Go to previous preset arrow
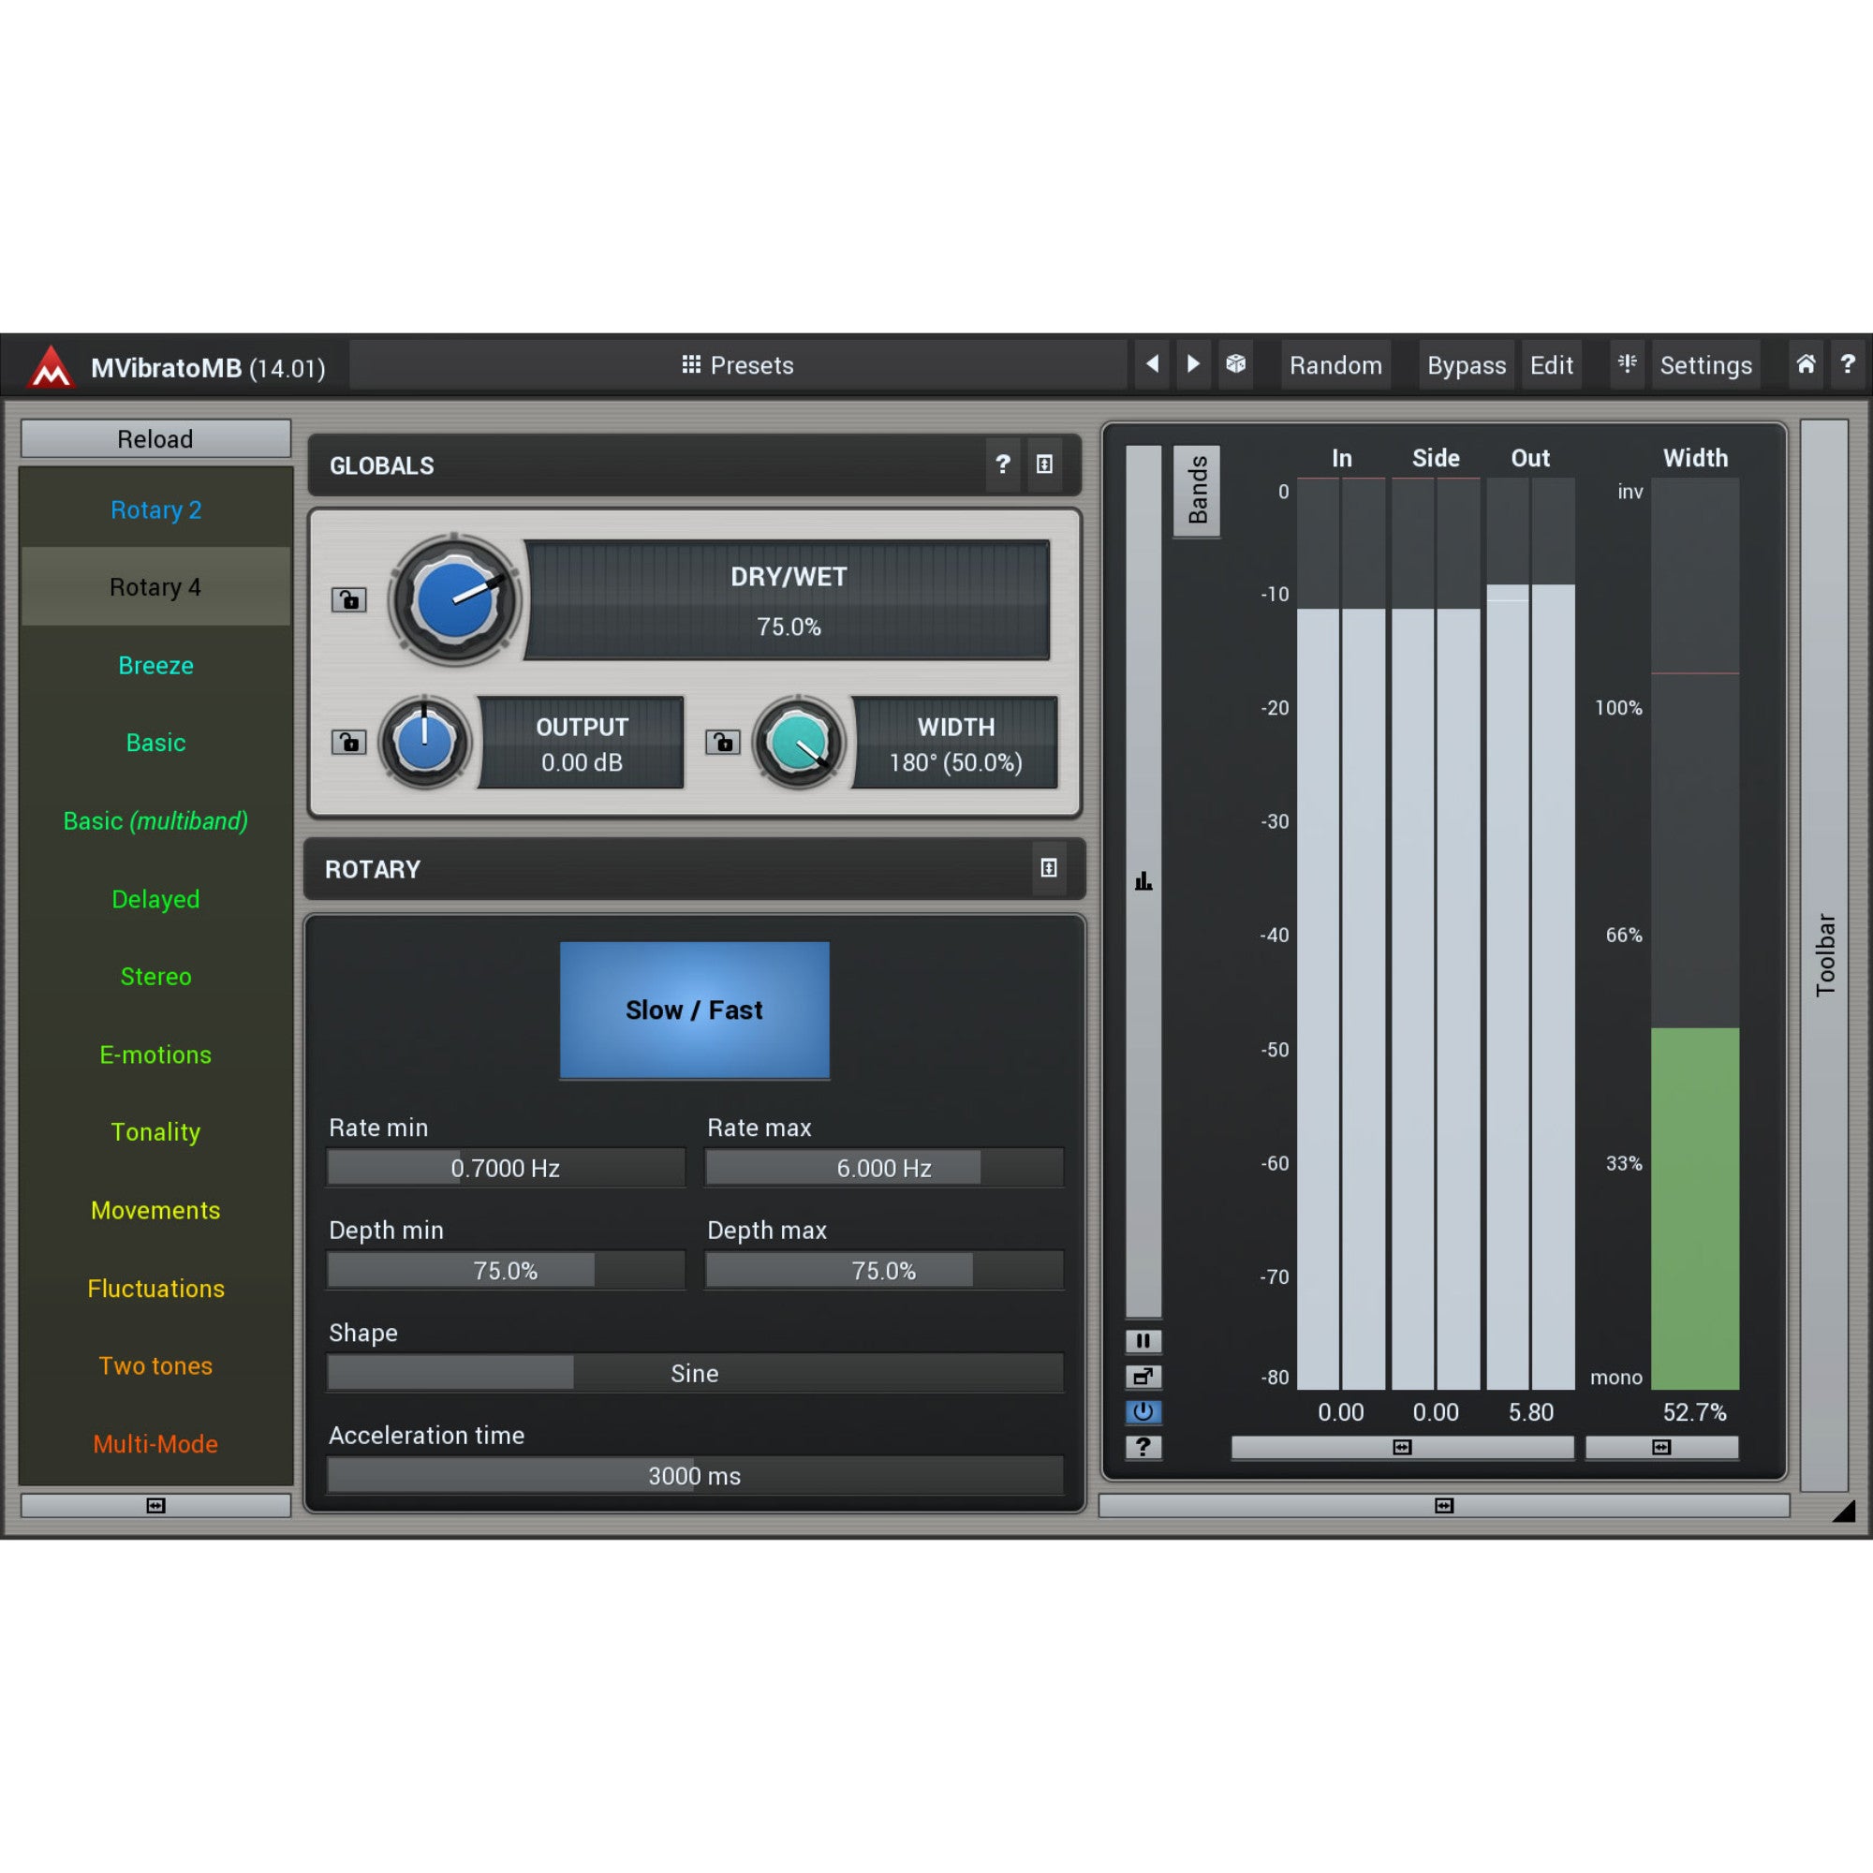The image size is (1873, 1873). coord(1152,364)
